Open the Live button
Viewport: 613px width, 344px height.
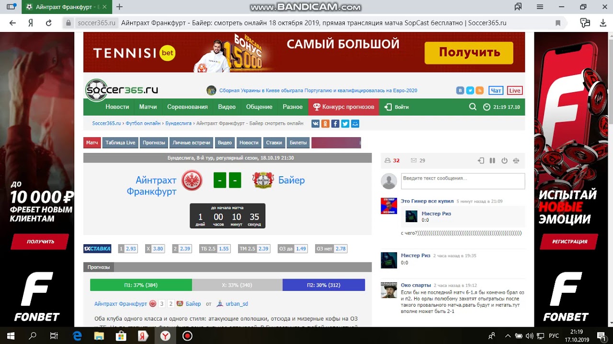click(515, 90)
